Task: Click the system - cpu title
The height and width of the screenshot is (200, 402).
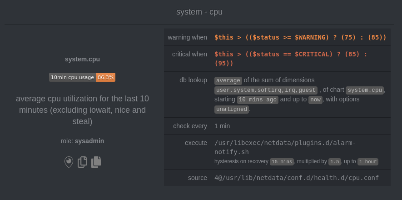Action: 199,12
